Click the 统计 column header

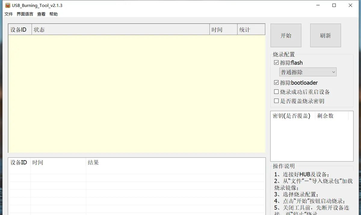point(251,30)
